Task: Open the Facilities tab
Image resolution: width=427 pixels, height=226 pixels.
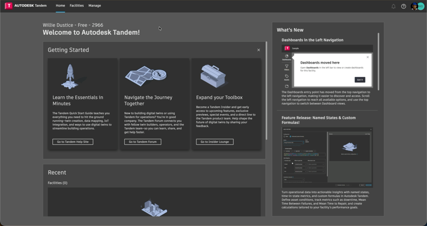Action: (x=76, y=5)
